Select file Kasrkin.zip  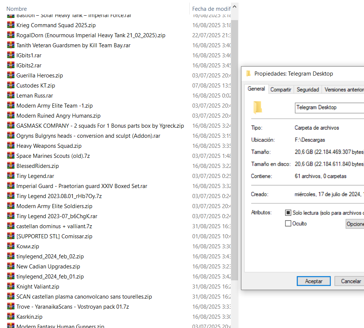(x=29, y=316)
